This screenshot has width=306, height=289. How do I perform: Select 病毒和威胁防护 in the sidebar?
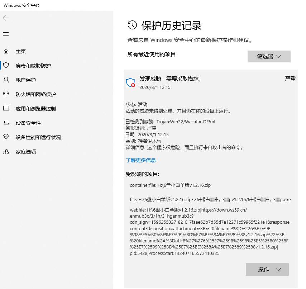33,65
